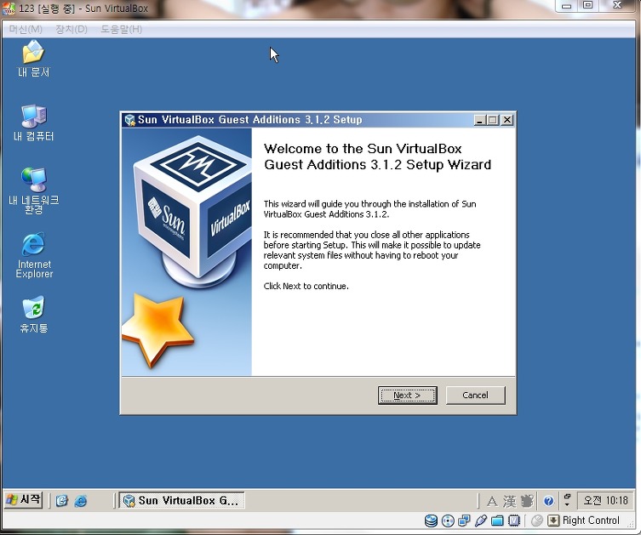
Task: Click the IME 'A' language mode indicator
Action: point(492,501)
